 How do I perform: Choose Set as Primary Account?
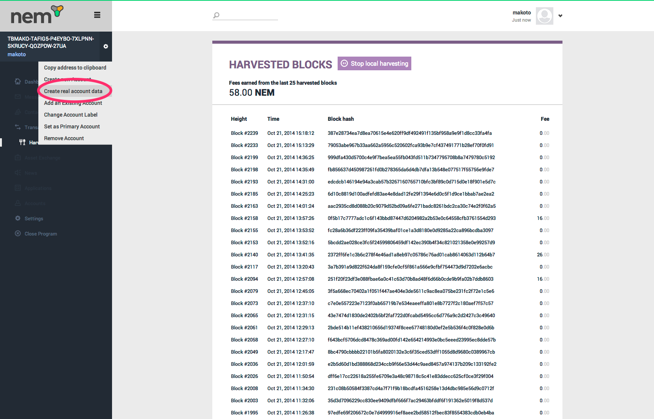point(75,126)
